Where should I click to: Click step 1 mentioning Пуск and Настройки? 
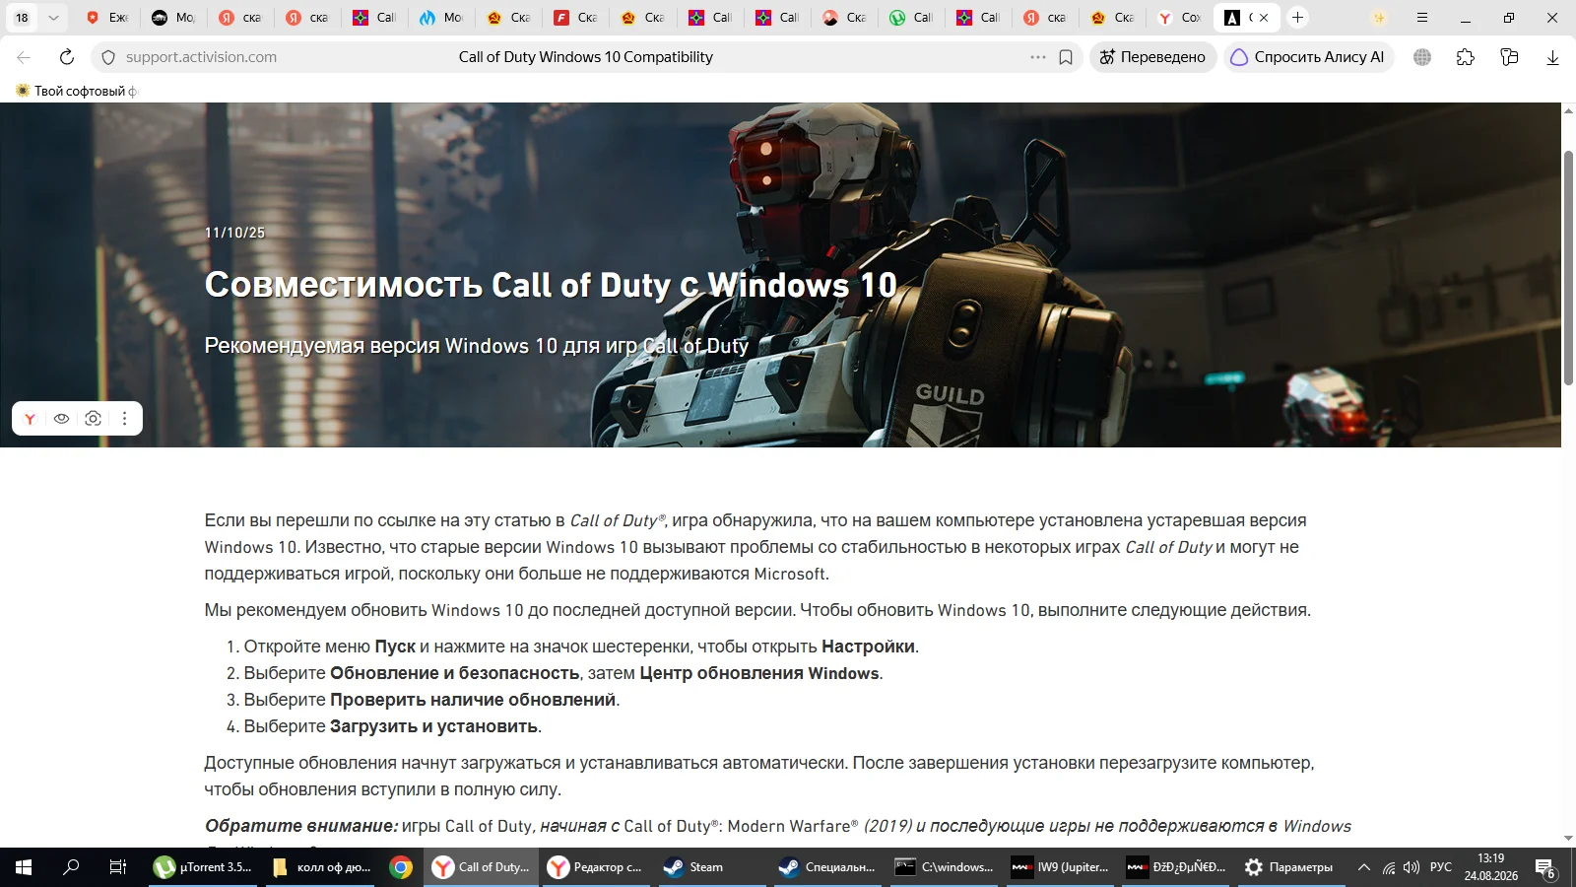click(x=581, y=647)
